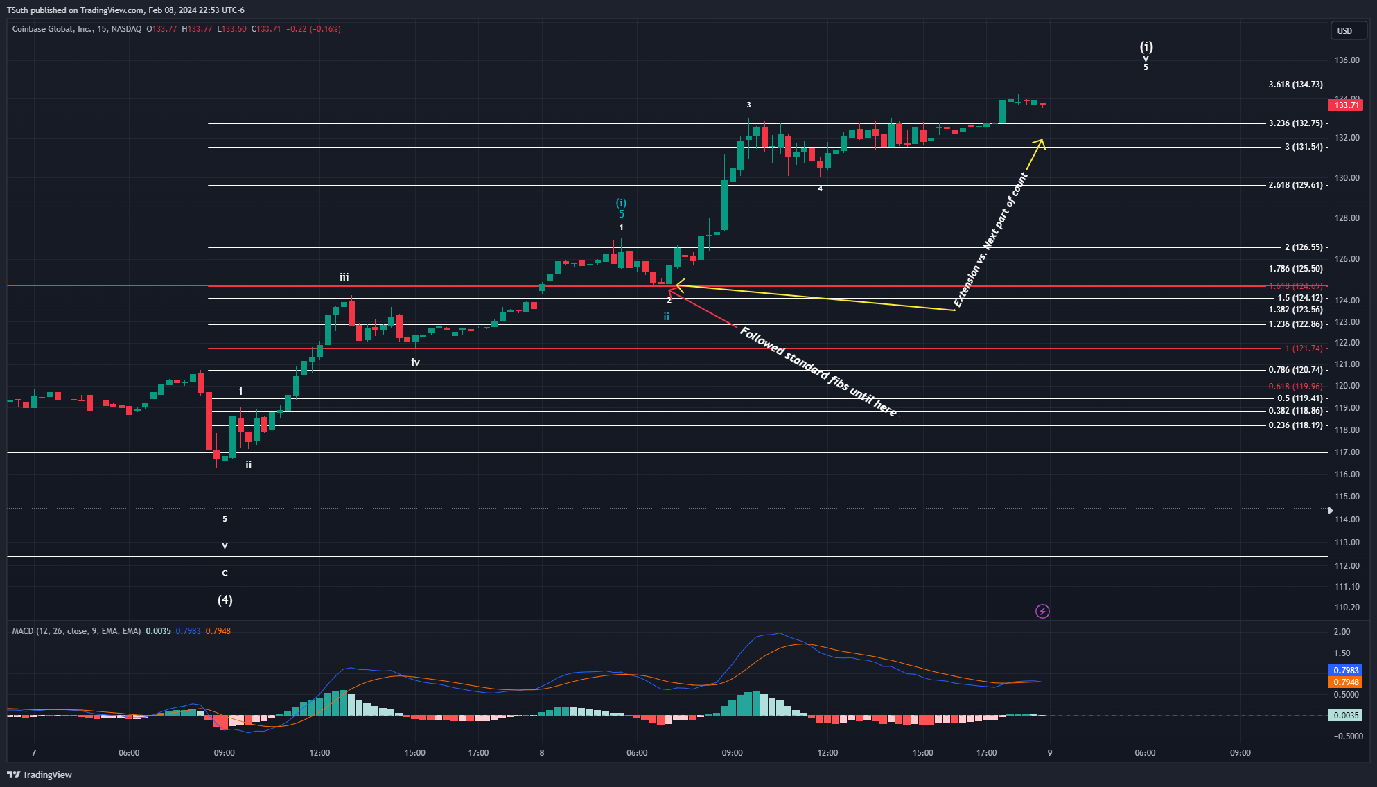
Task: Select the 2.618 (129.61) fib level label
Action: [x=1295, y=185]
